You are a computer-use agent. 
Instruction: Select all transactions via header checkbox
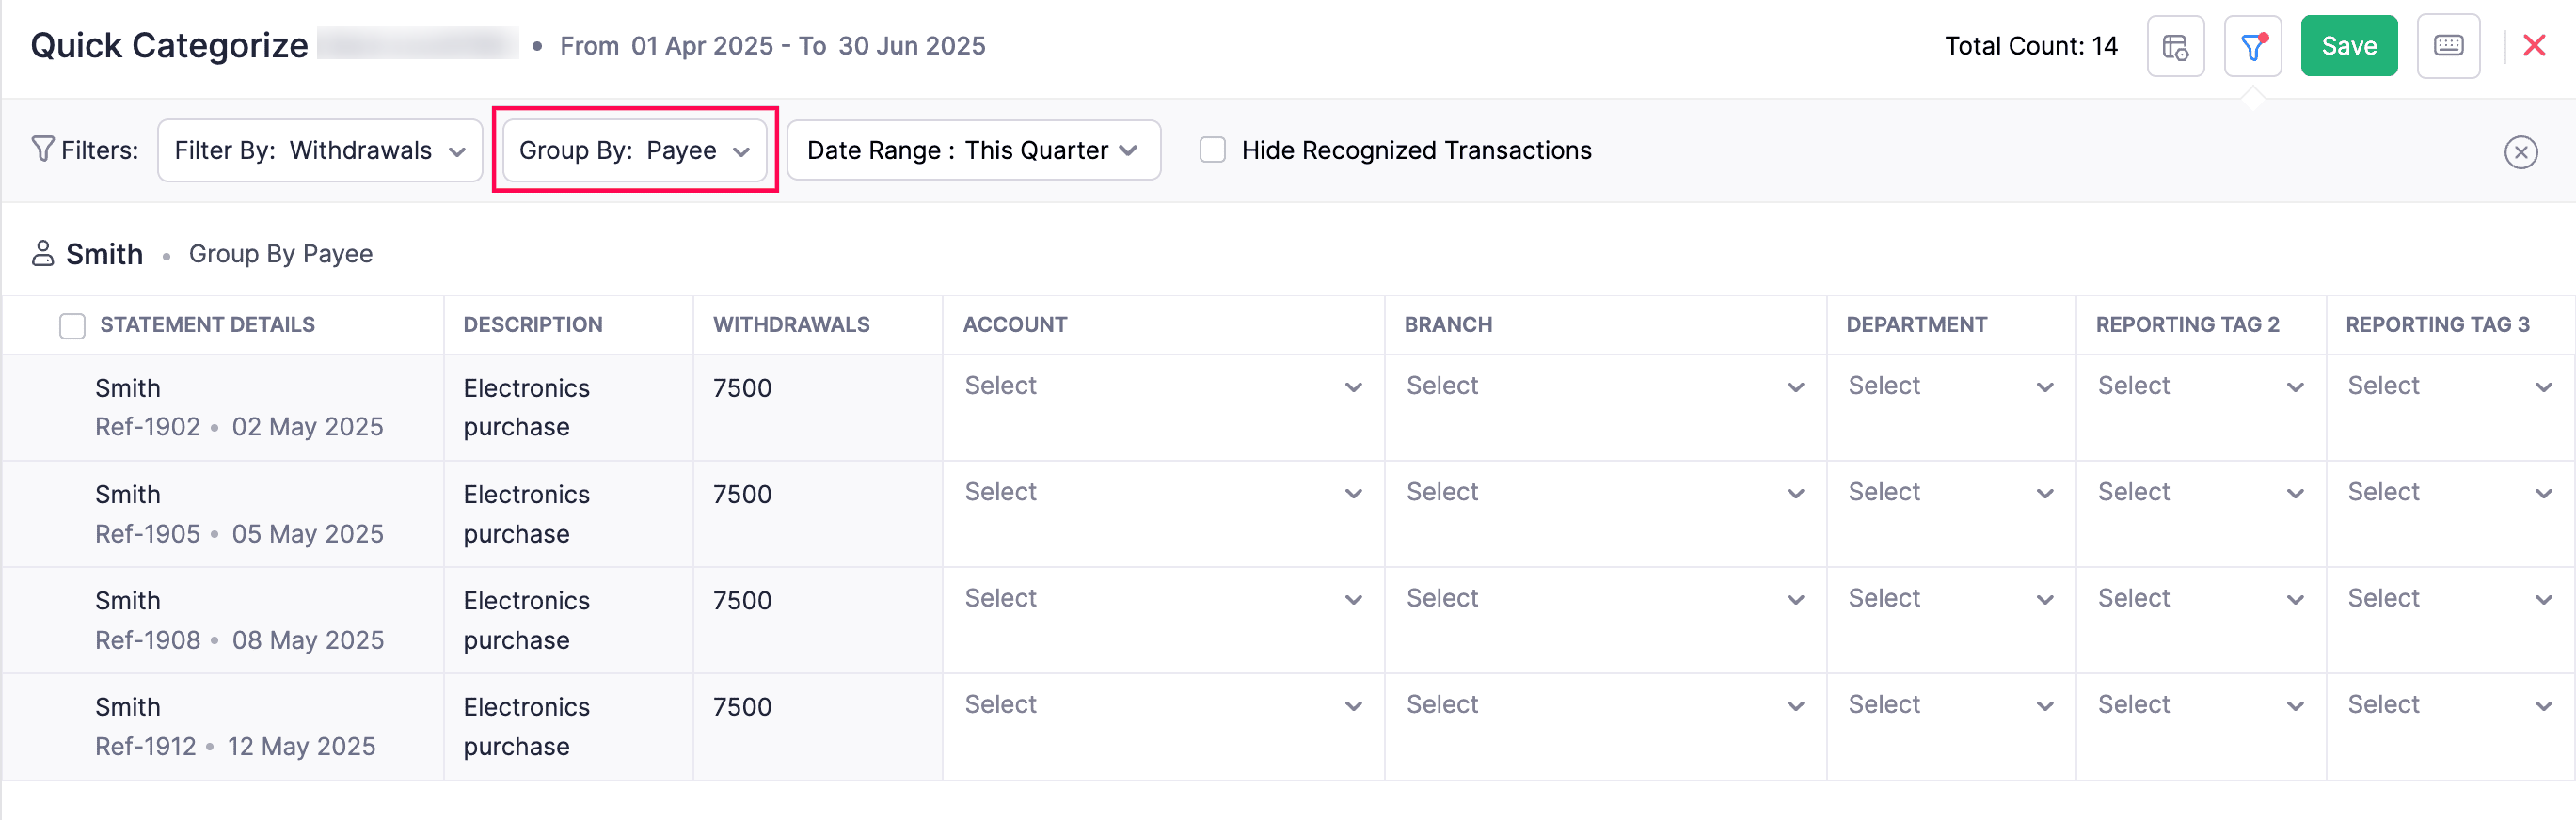click(72, 325)
